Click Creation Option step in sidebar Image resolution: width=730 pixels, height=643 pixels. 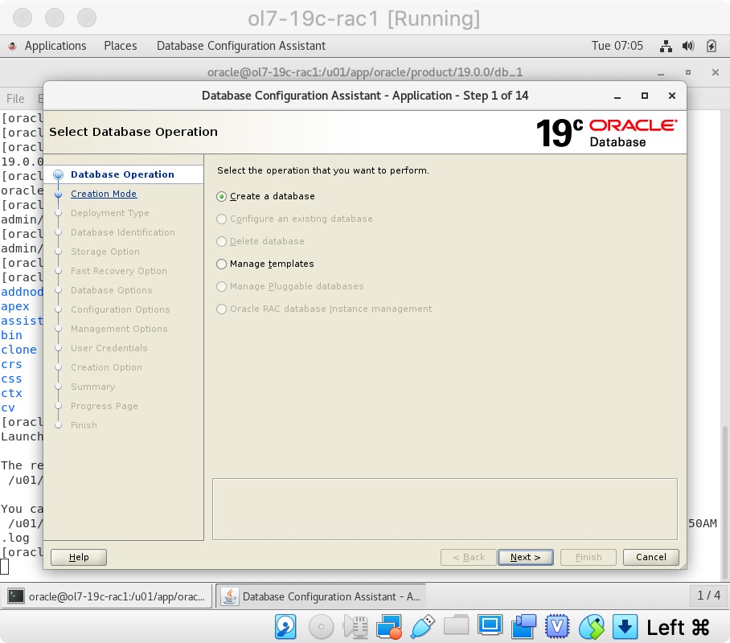[106, 367]
